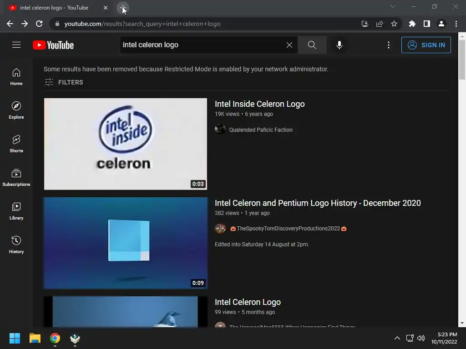This screenshot has height=349, width=466.
Task: Click the intel inside celeron thumbnail
Action: pos(126,144)
